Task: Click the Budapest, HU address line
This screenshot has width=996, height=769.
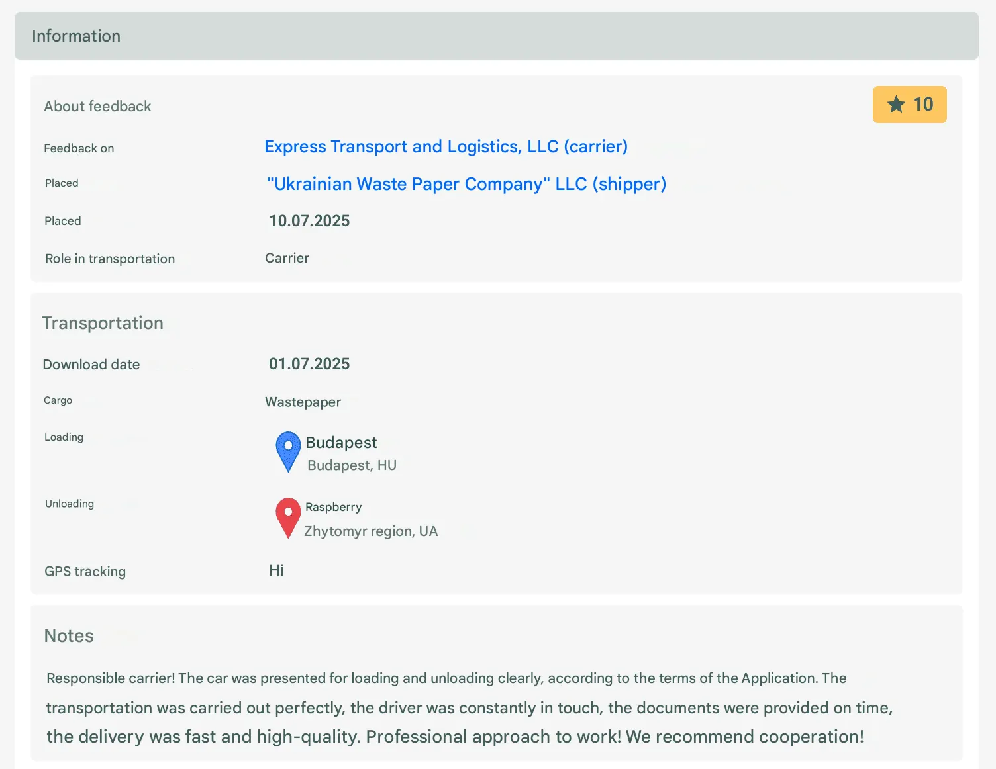Action: [x=352, y=465]
